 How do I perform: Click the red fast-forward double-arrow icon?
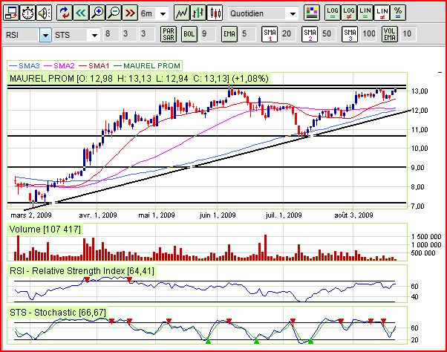(130, 13)
